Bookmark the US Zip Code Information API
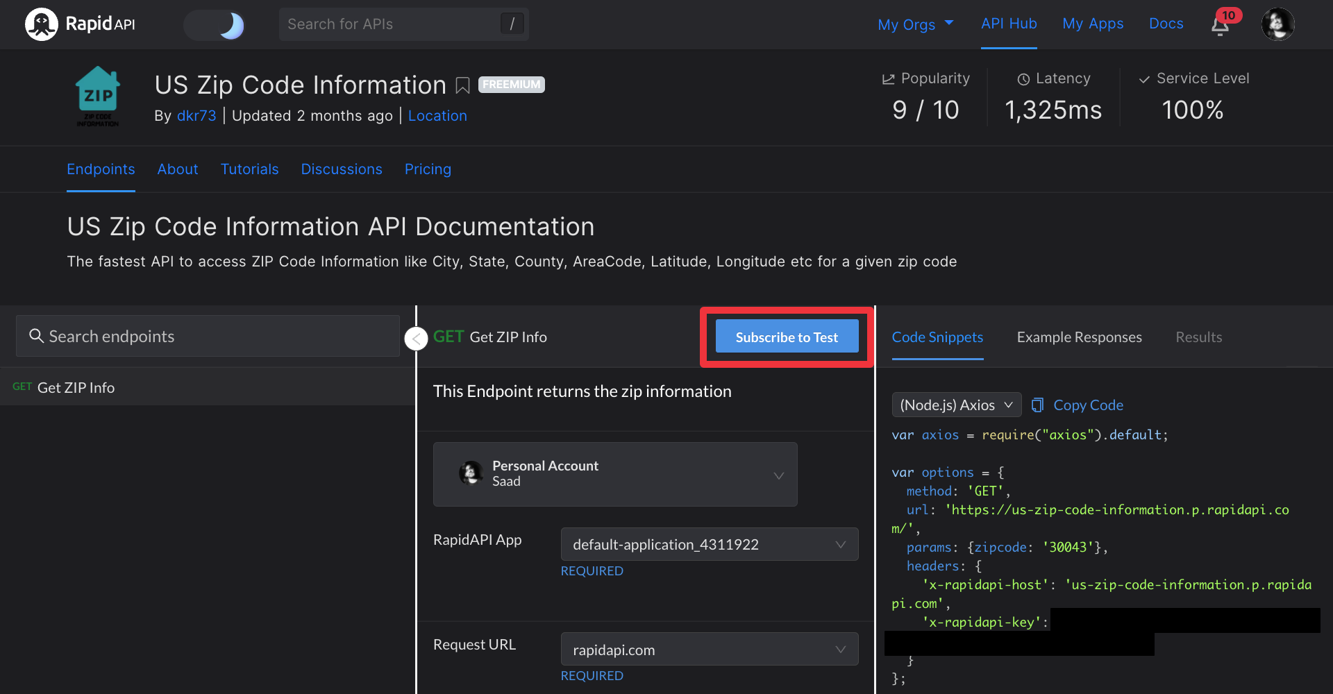1333x694 pixels. pos(462,85)
